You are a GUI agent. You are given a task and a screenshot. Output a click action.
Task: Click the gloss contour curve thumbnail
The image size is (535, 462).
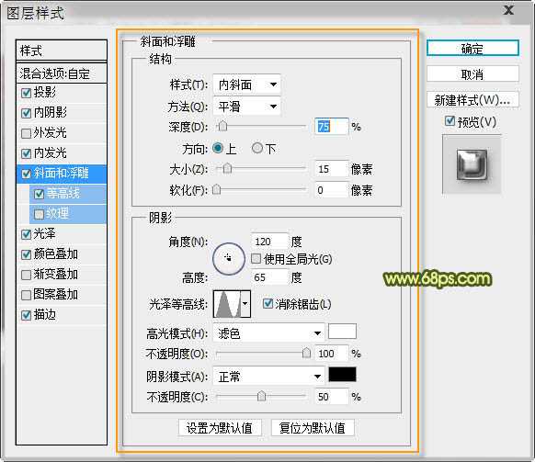pos(227,304)
